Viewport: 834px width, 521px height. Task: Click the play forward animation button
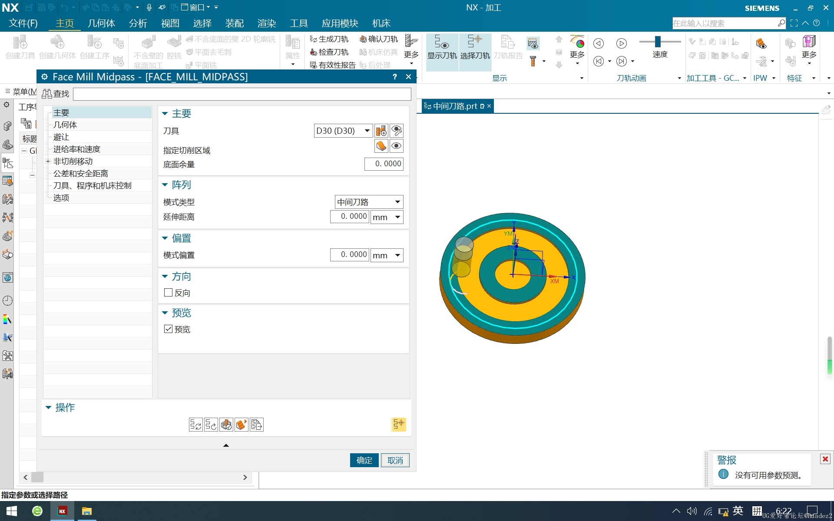coord(622,43)
